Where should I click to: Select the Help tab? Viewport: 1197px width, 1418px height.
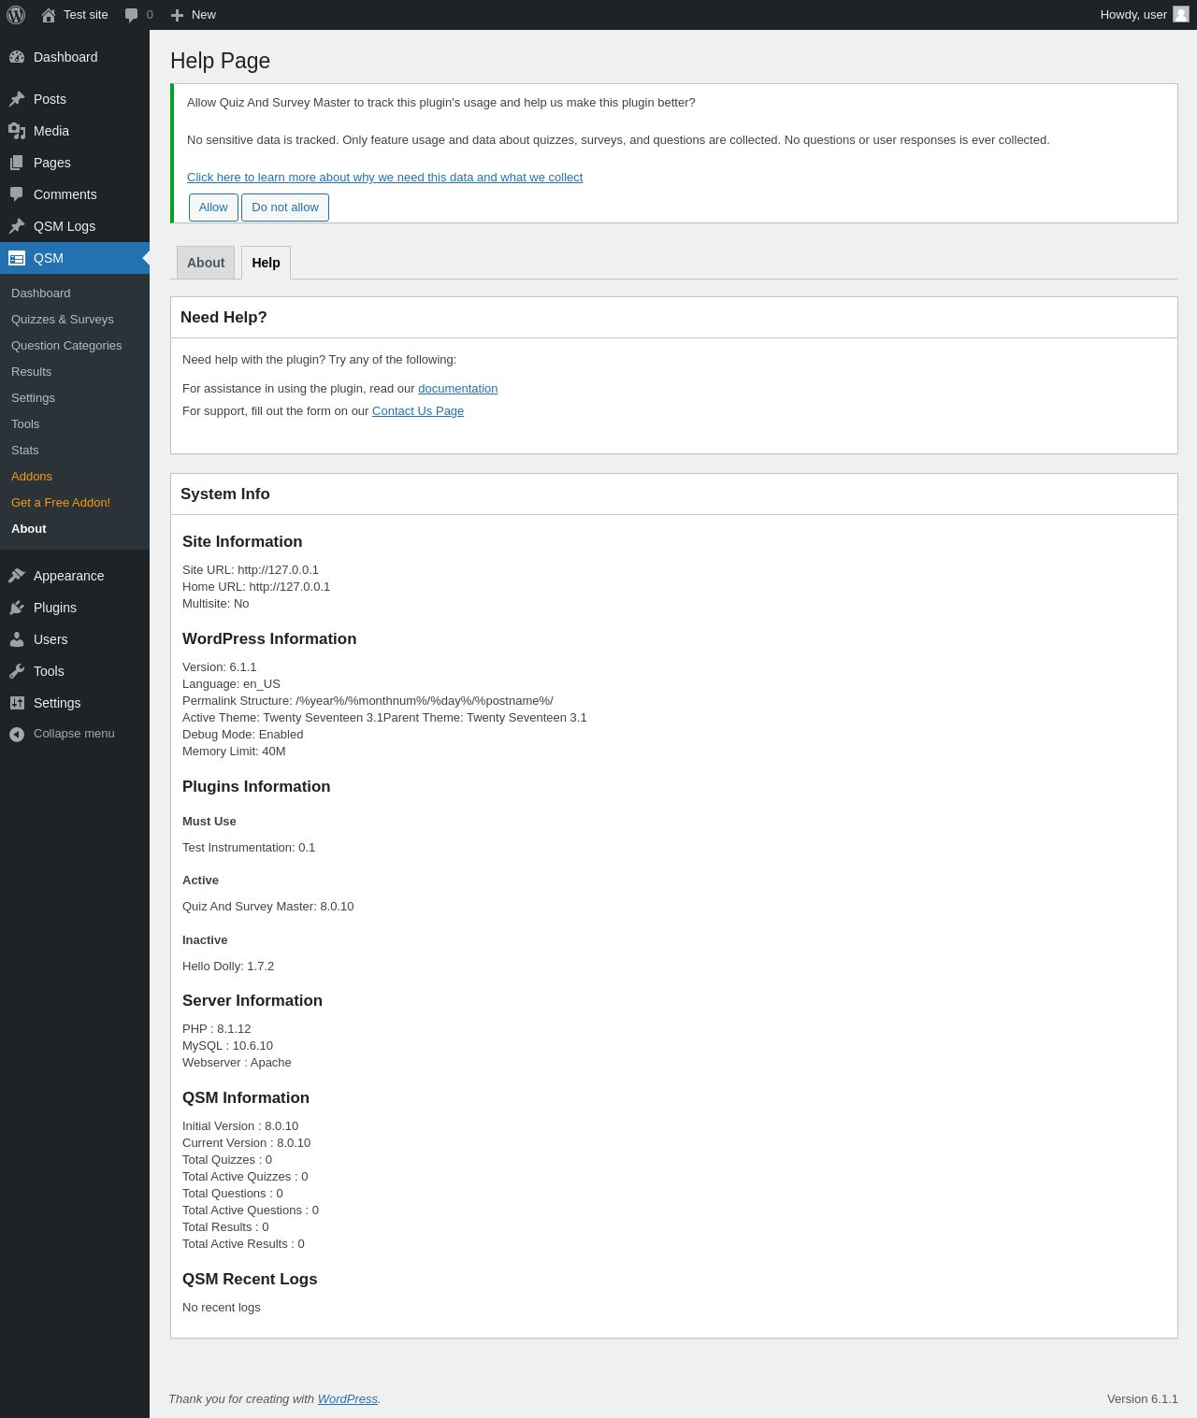[266, 263]
